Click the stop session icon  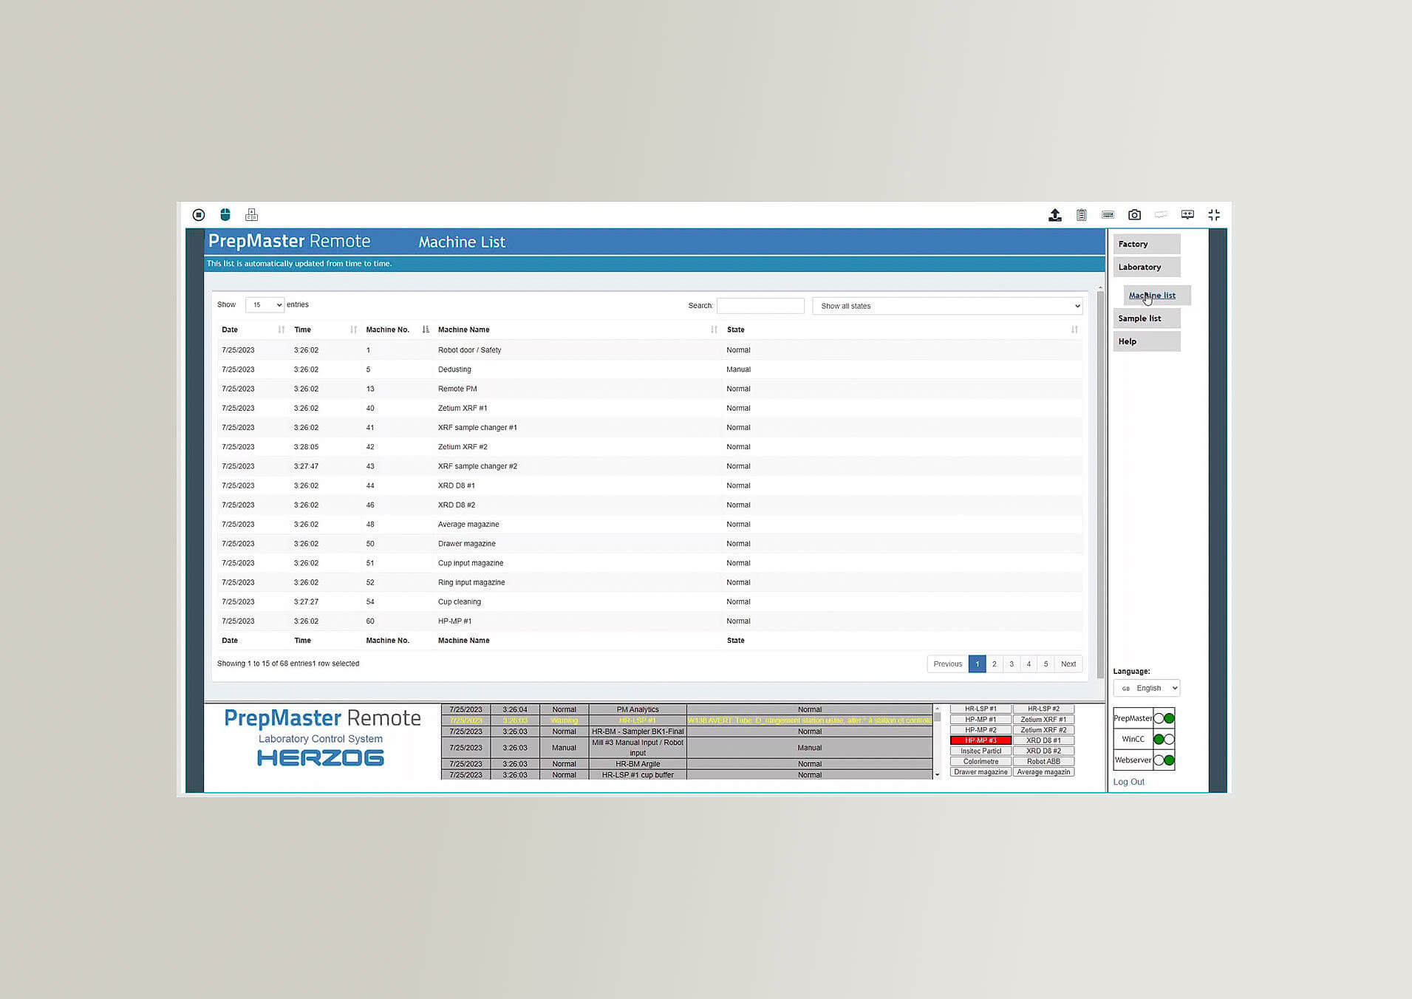[198, 215]
